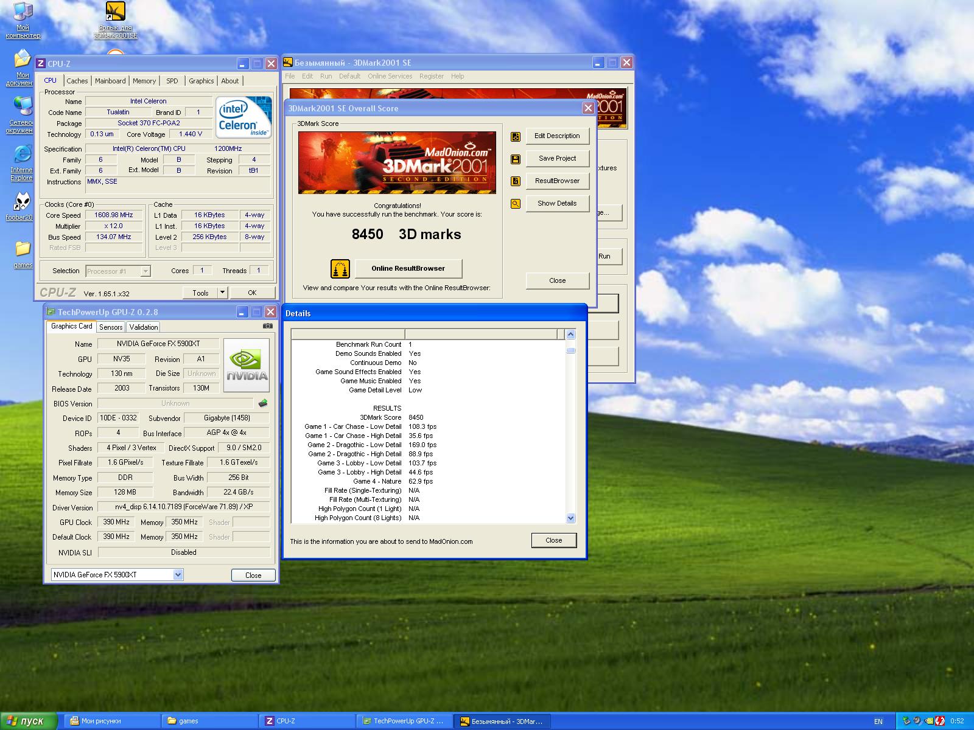Viewport: 974px width, 730px height.
Task: Click the Save Project disk icon
Action: click(516, 159)
